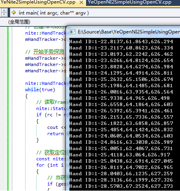Screen dimensions: 180x191
Task: Click the '// 开始手势探测' comment line
Action: 45,52
